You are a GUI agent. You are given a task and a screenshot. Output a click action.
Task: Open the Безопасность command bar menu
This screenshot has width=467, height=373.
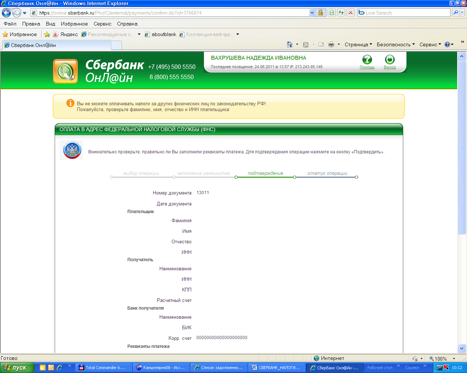396,44
